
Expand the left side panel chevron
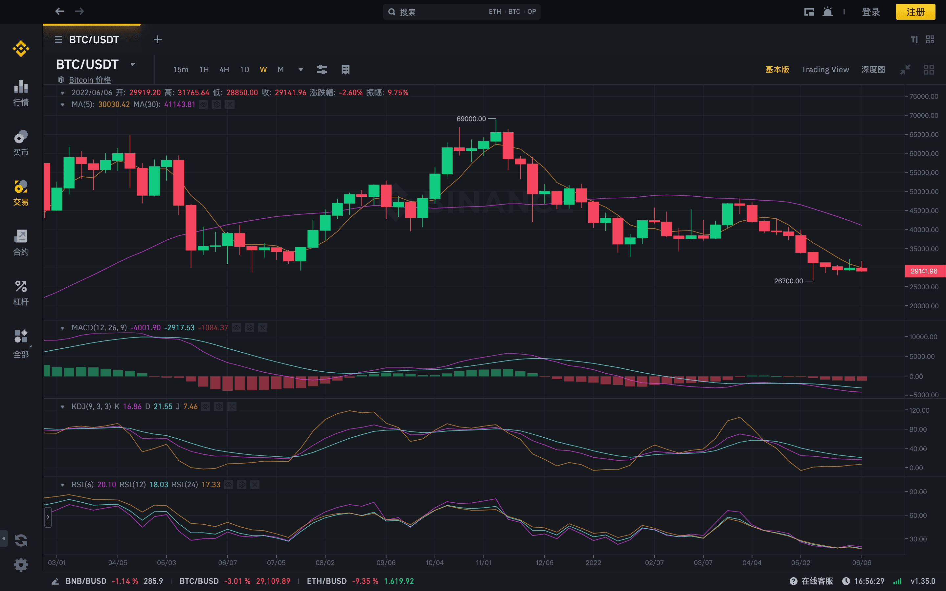(x=48, y=517)
